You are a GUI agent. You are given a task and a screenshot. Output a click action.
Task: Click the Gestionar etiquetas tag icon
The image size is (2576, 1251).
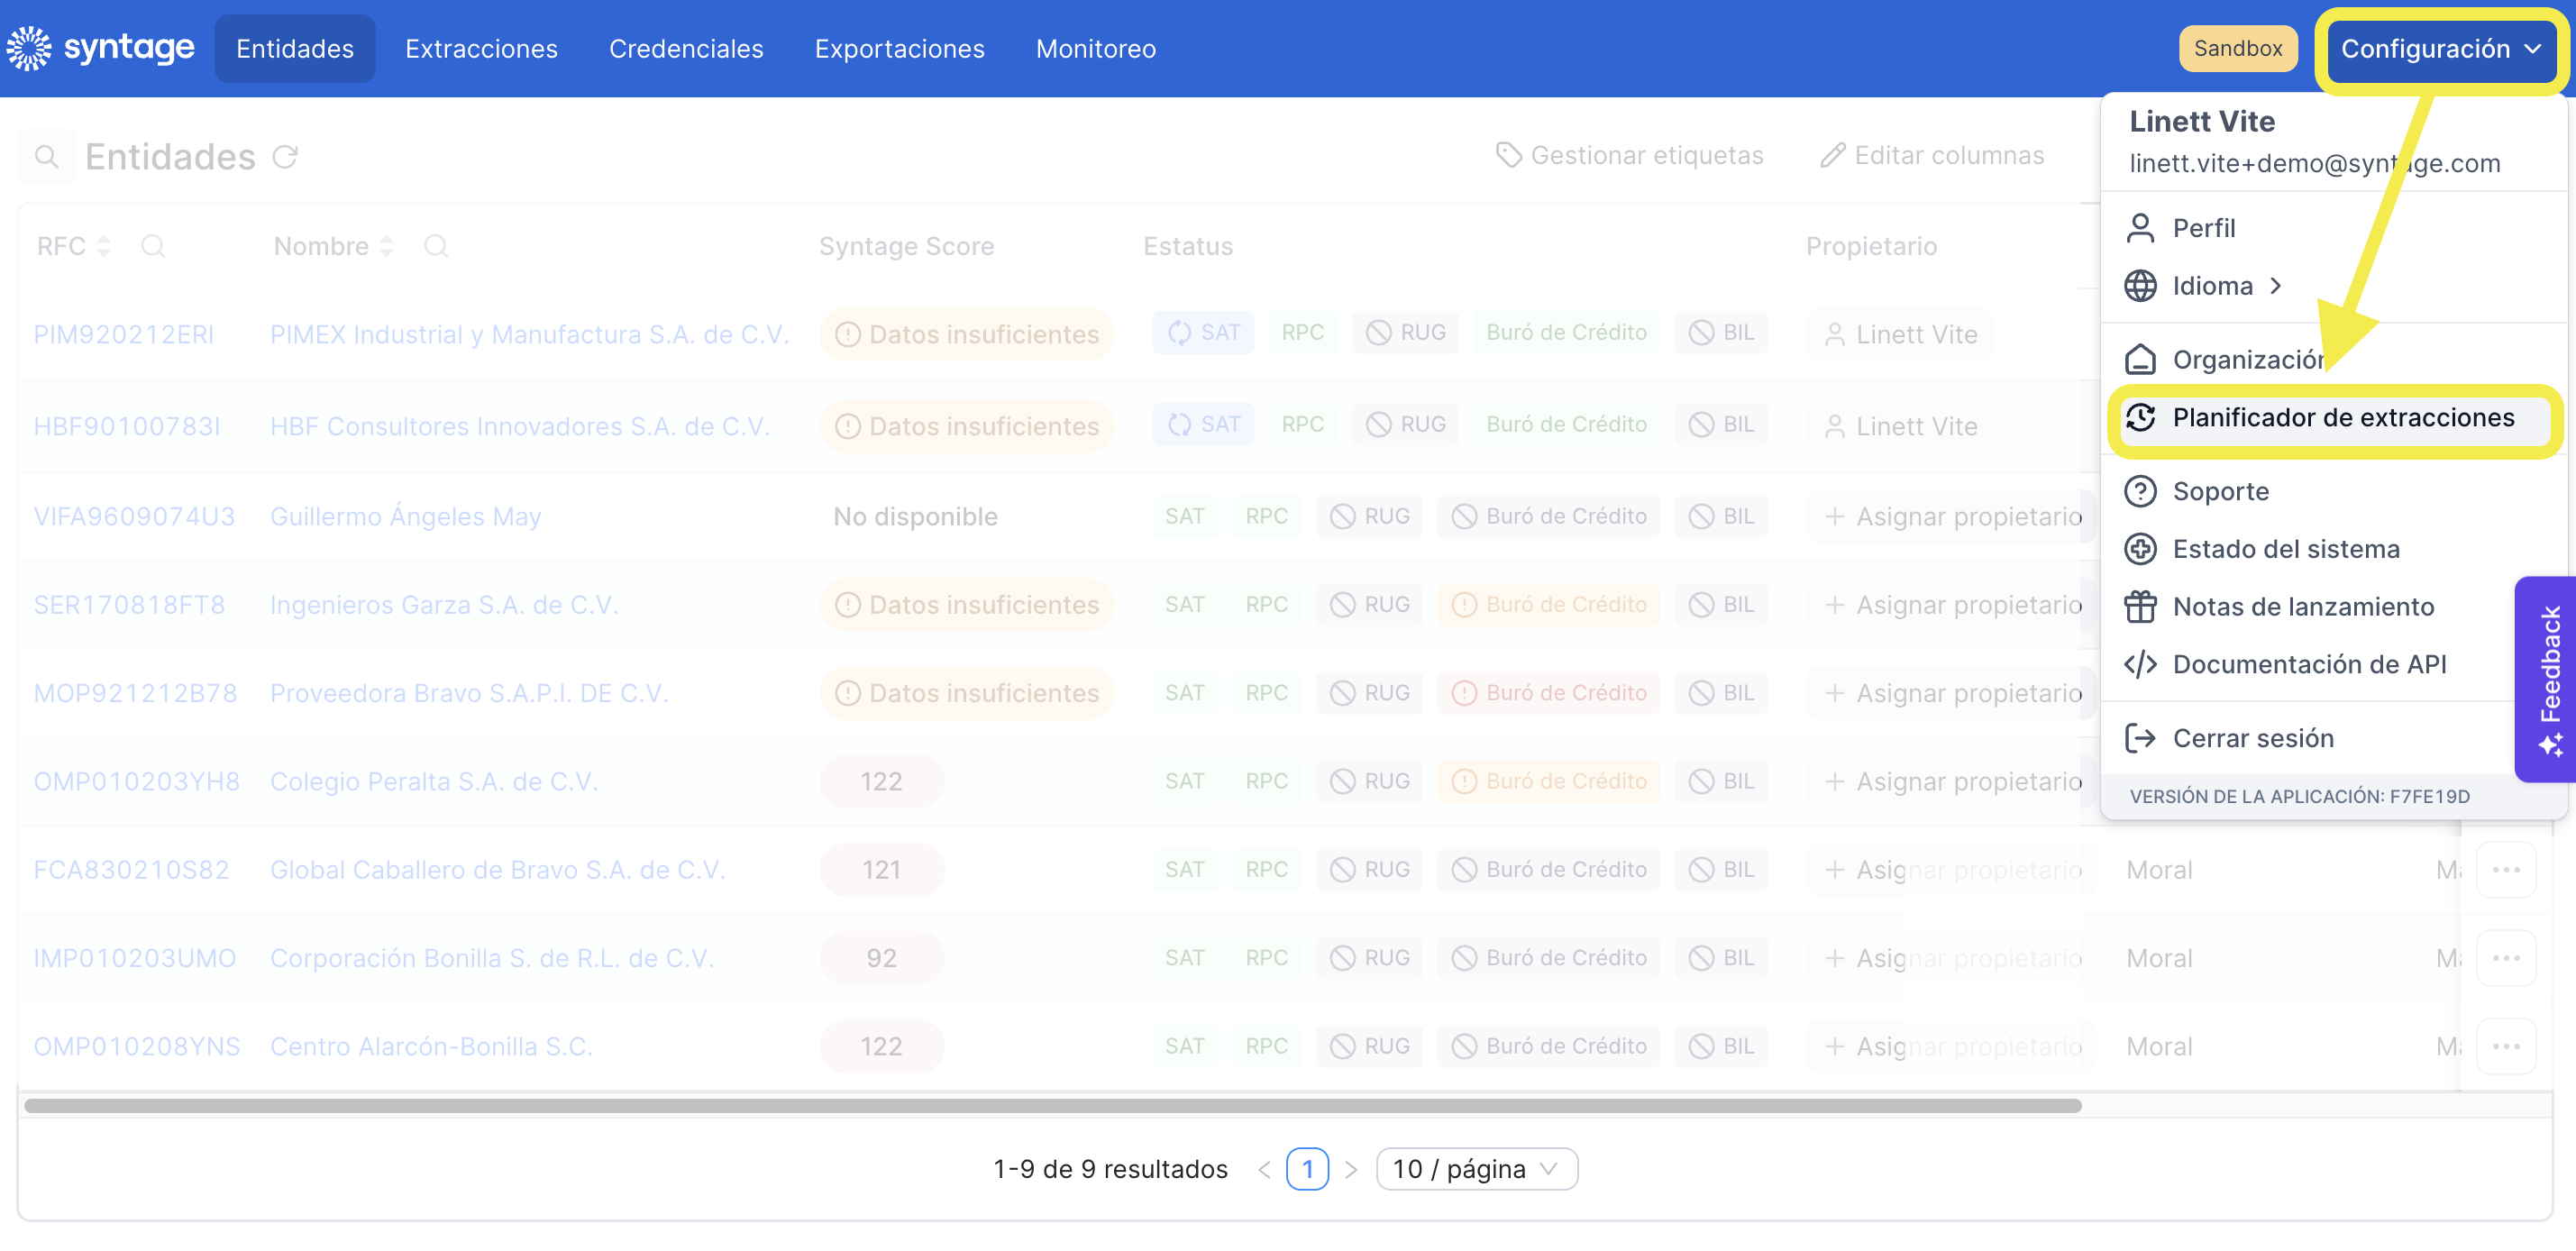[x=1509, y=155]
